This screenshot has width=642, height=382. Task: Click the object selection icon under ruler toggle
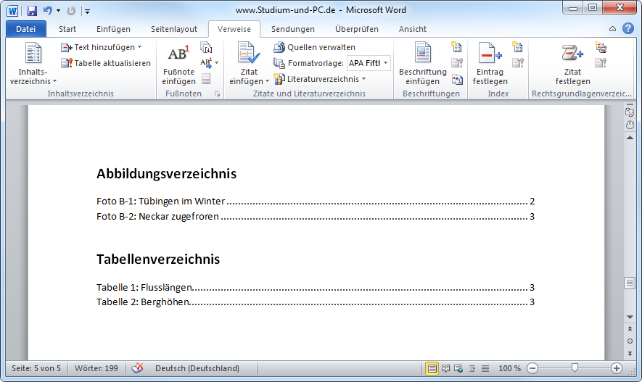point(630,112)
